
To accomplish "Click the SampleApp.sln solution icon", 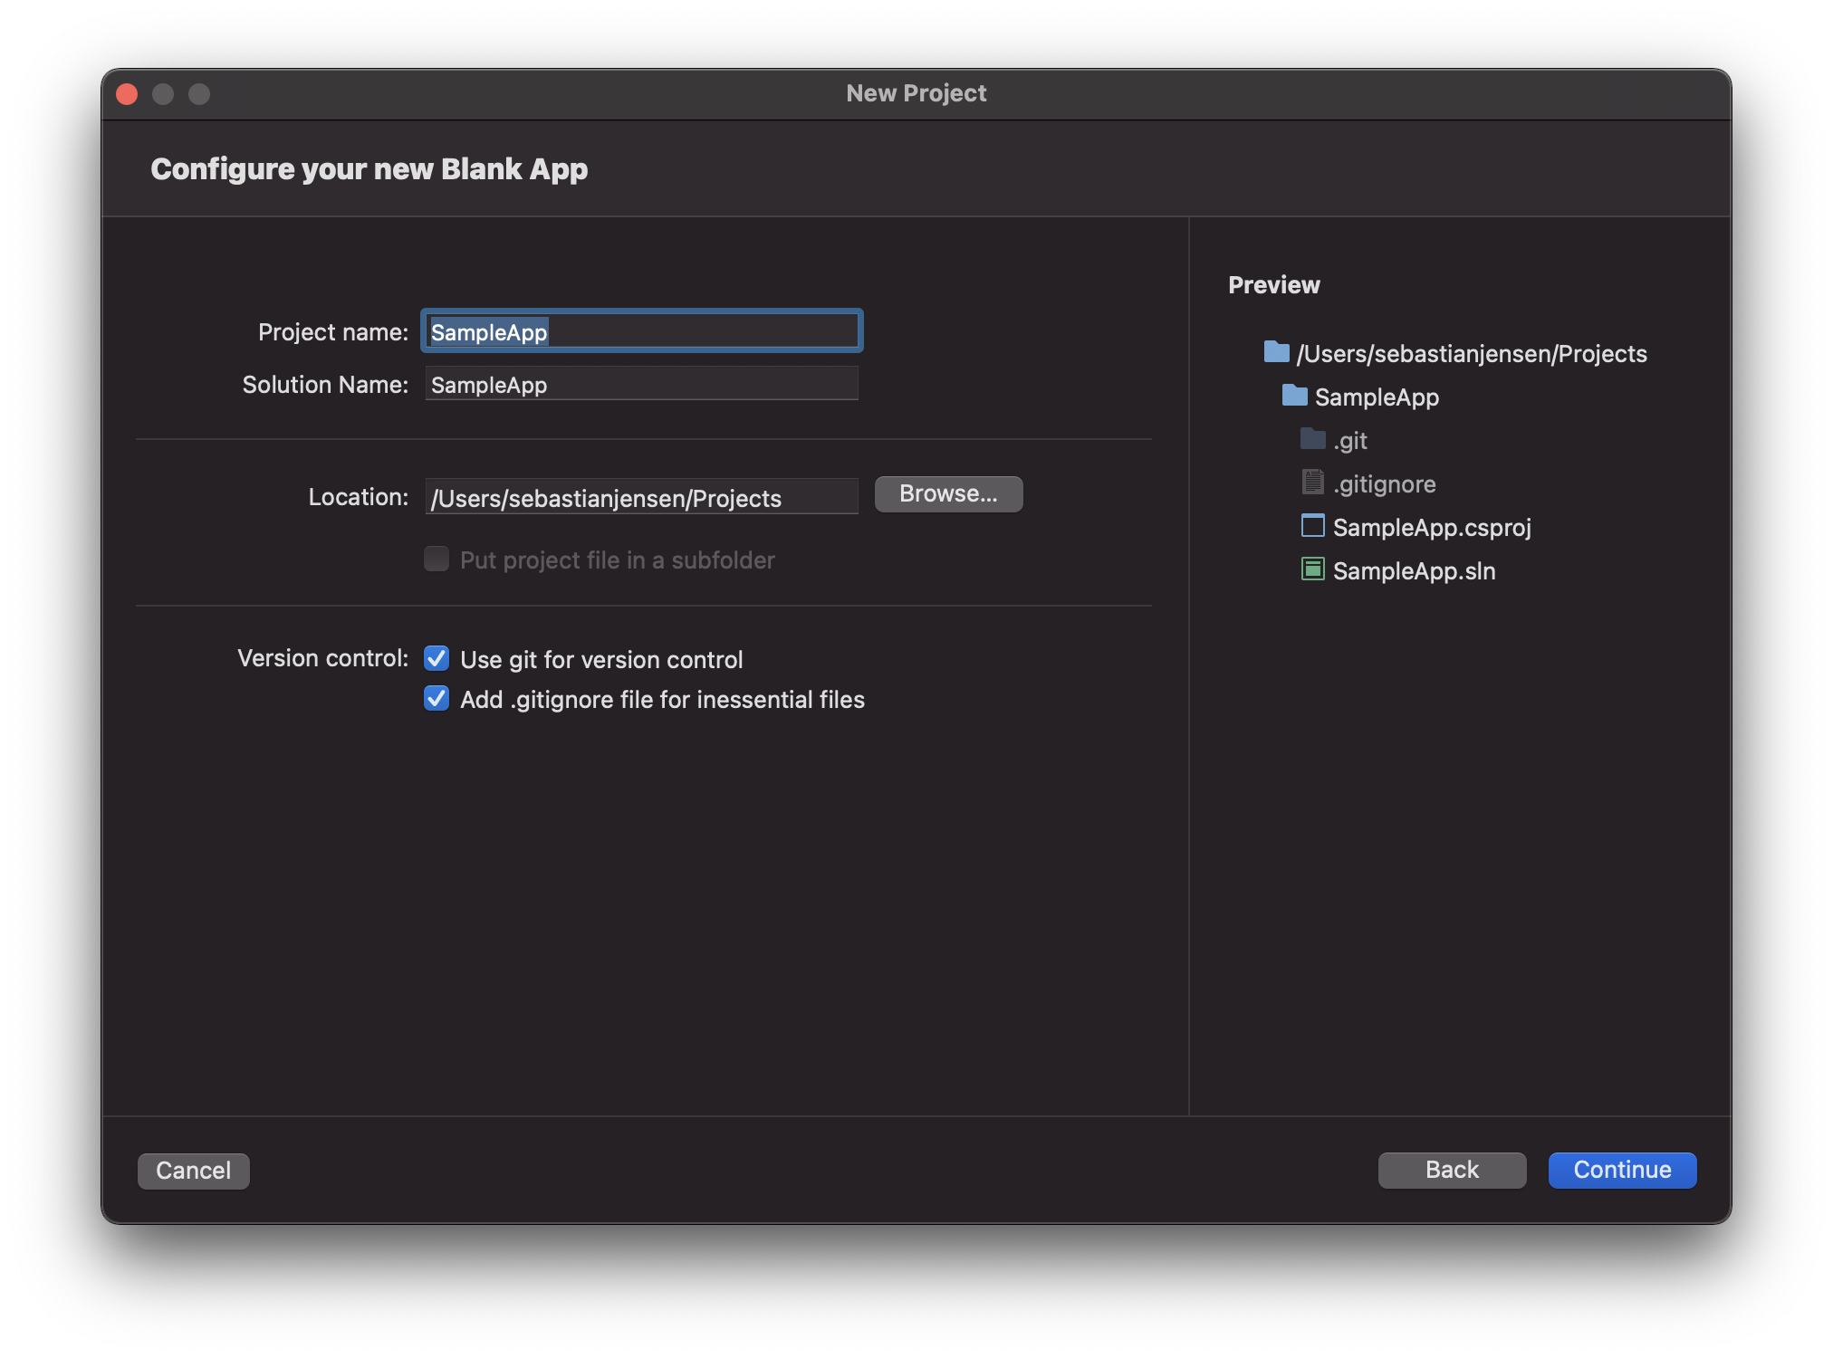I will (x=1312, y=569).
